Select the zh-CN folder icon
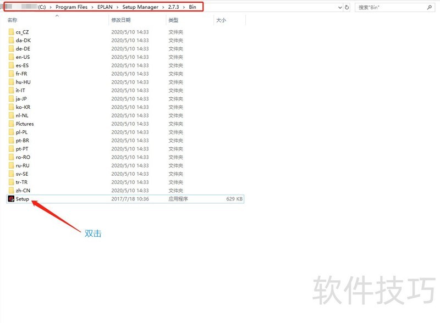Viewport: 440px width, 323px height. (11, 191)
